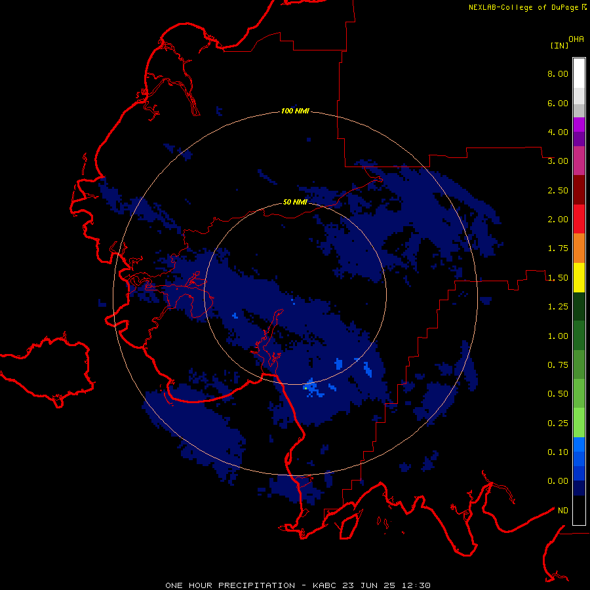The width and height of the screenshot is (590, 590).
Task: Pick the magenta swatch near 4.00
Action: [x=579, y=125]
